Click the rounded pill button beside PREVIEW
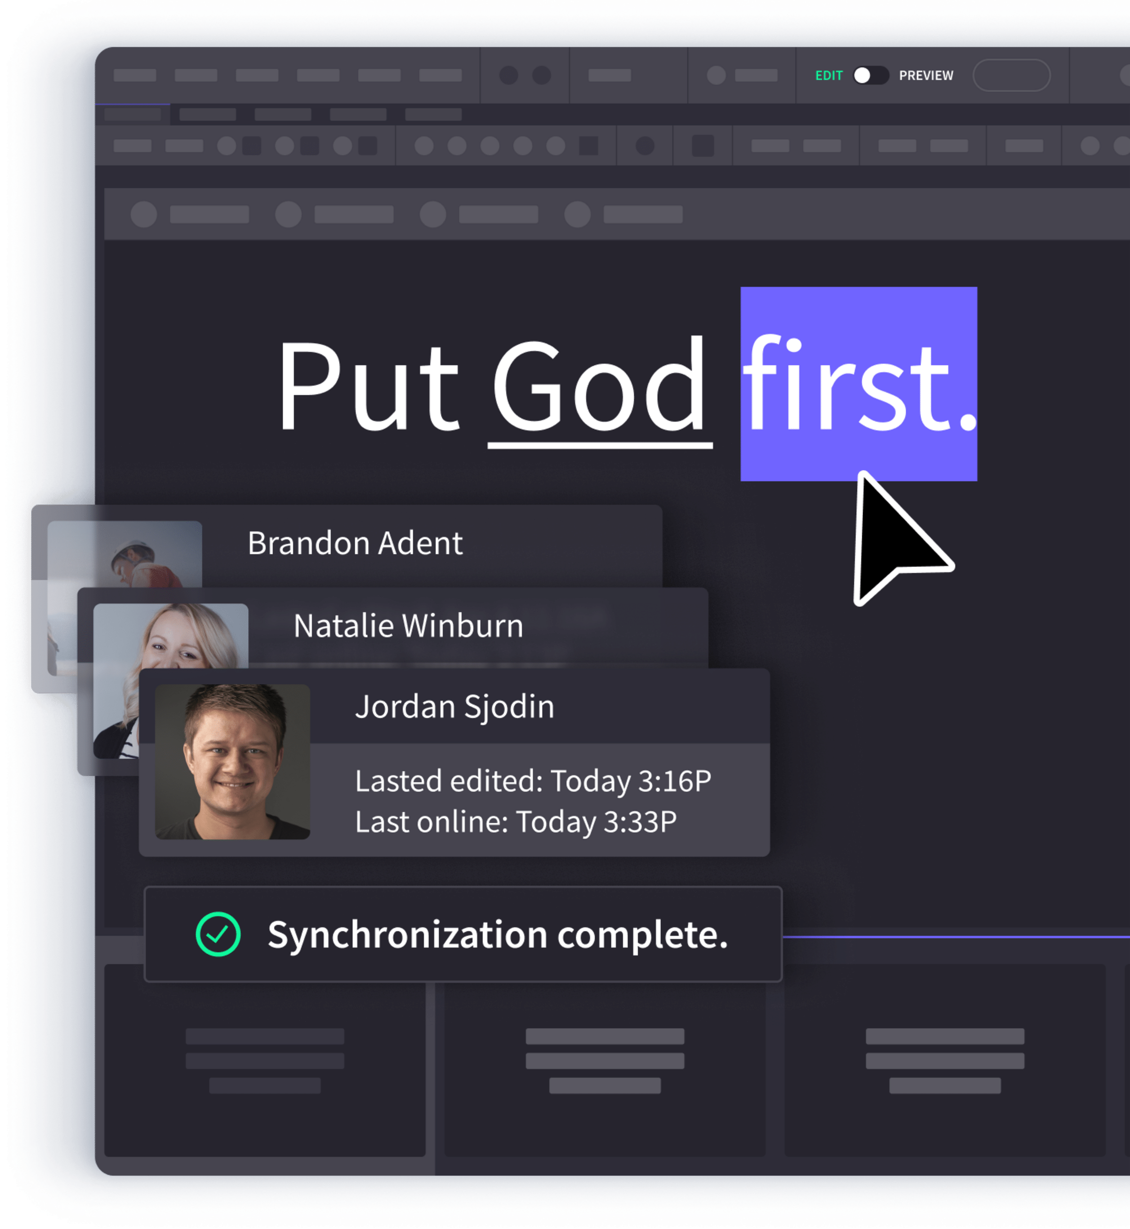 click(x=1011, y=75)
